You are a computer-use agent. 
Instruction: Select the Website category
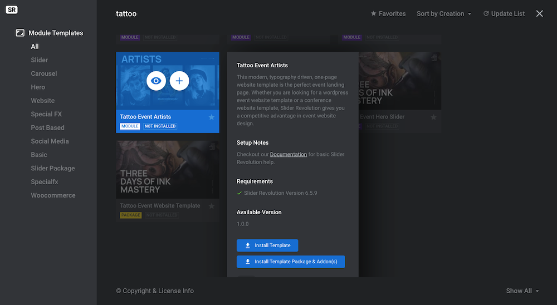click(x=43, y=101)
